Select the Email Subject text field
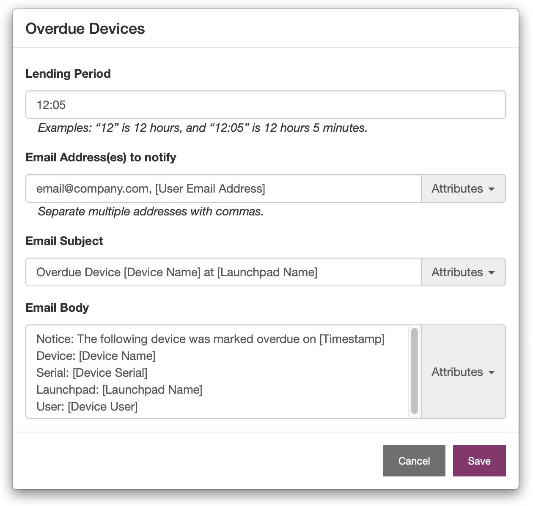Screen dimensions: 533x506 (212, 272)
